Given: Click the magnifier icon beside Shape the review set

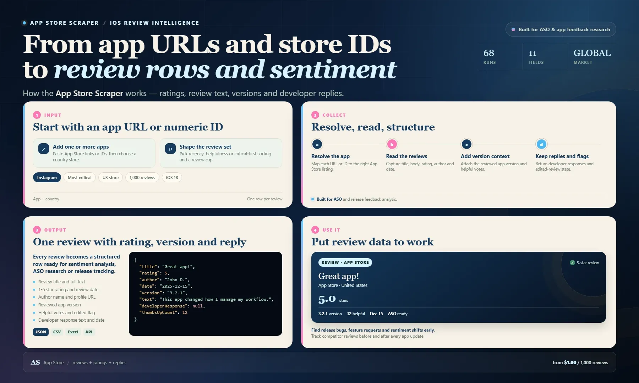Looking at the screenshot, I should pos(170,149).
